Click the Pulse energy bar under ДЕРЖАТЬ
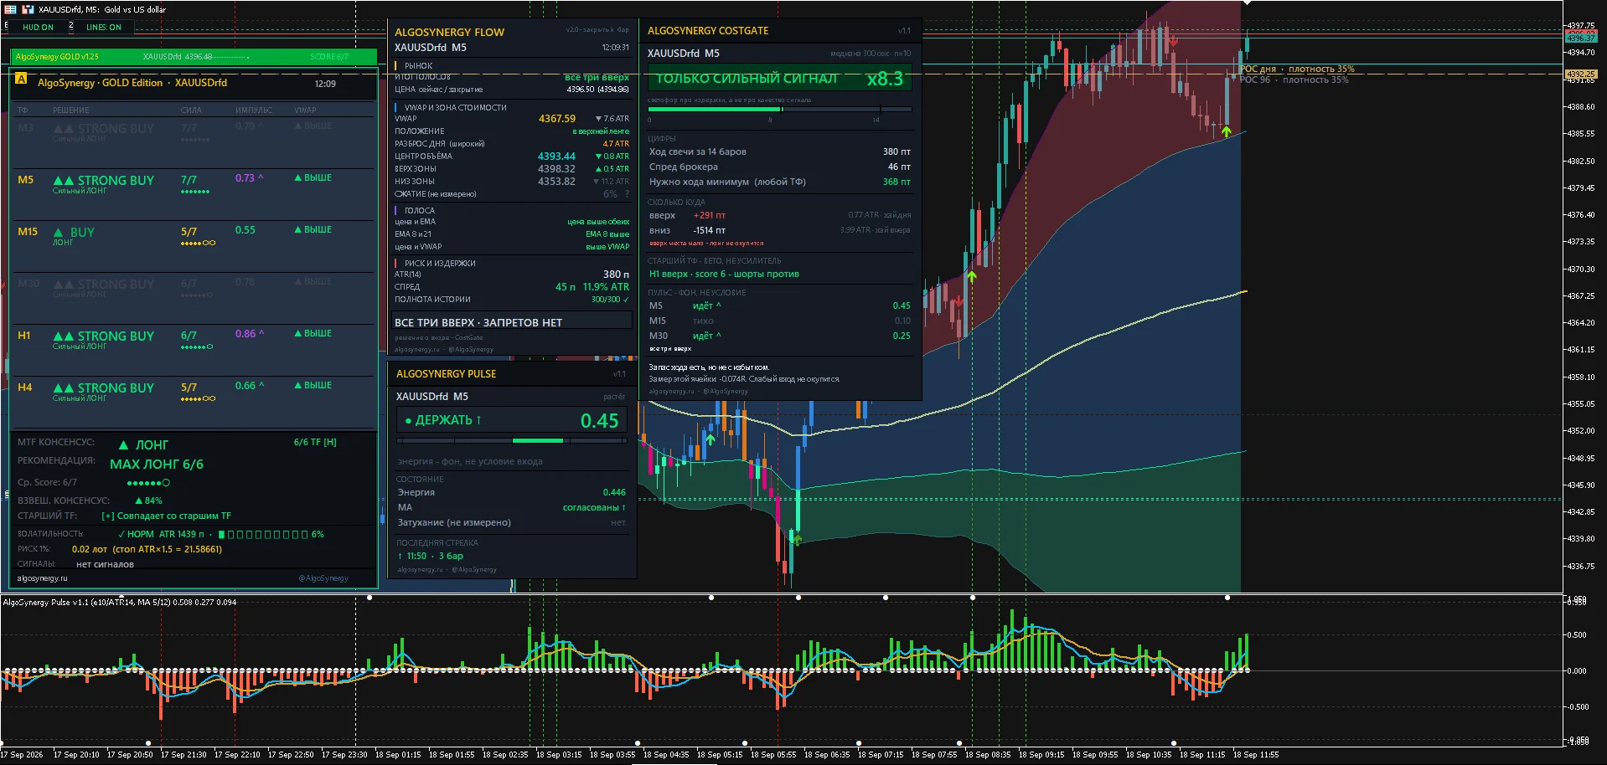This screenshot has height=765, width=1607. click(x=512, y=441)
